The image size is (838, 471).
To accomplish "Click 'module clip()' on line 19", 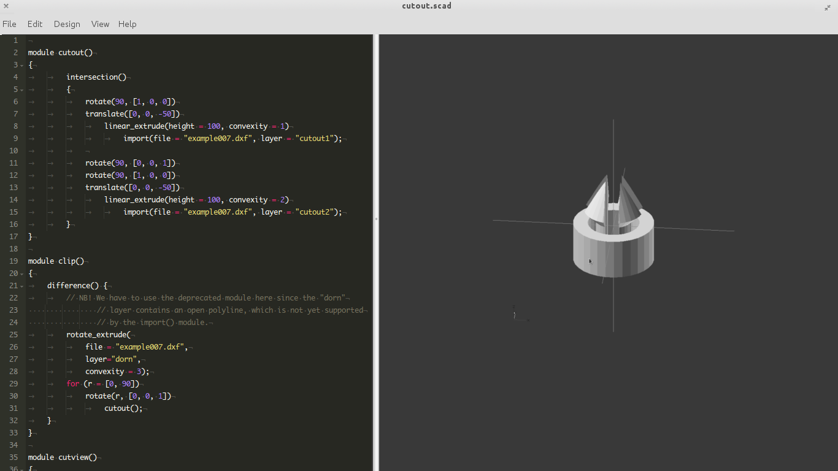I will click(x=56, y=261).
